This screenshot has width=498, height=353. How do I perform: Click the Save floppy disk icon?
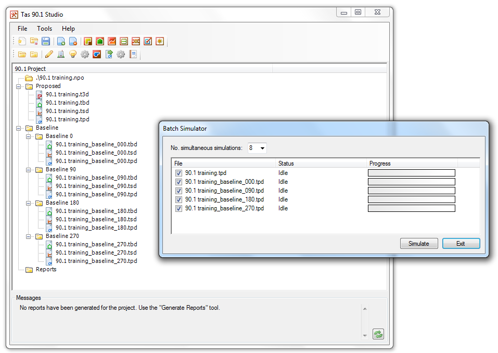(x=46, y=41)
